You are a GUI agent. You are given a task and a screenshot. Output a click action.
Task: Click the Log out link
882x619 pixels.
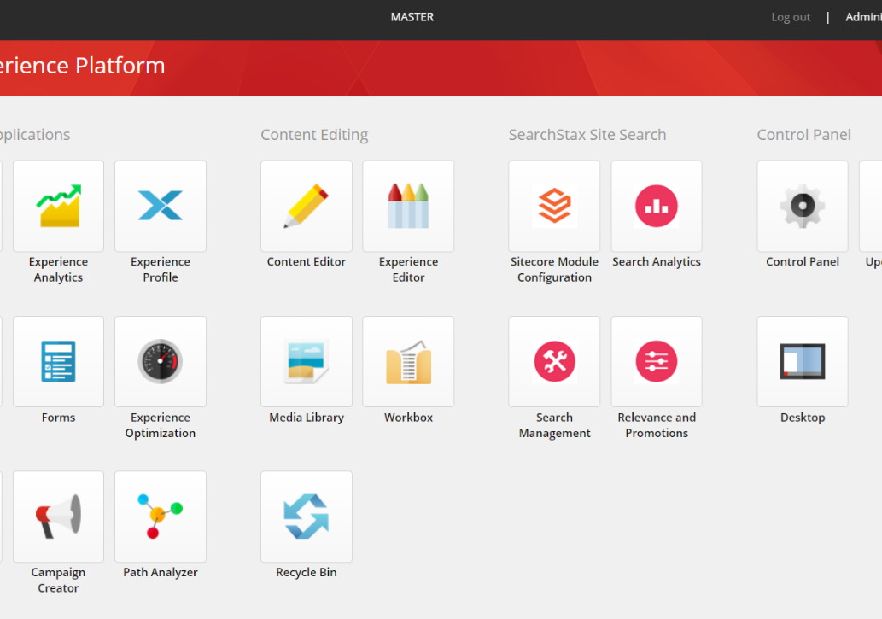point(790,16)
